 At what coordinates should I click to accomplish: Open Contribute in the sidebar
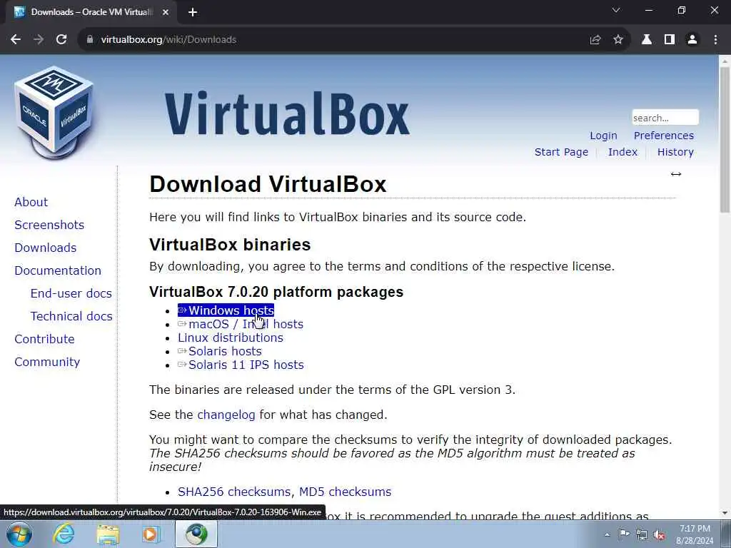[x=44, y=339]
